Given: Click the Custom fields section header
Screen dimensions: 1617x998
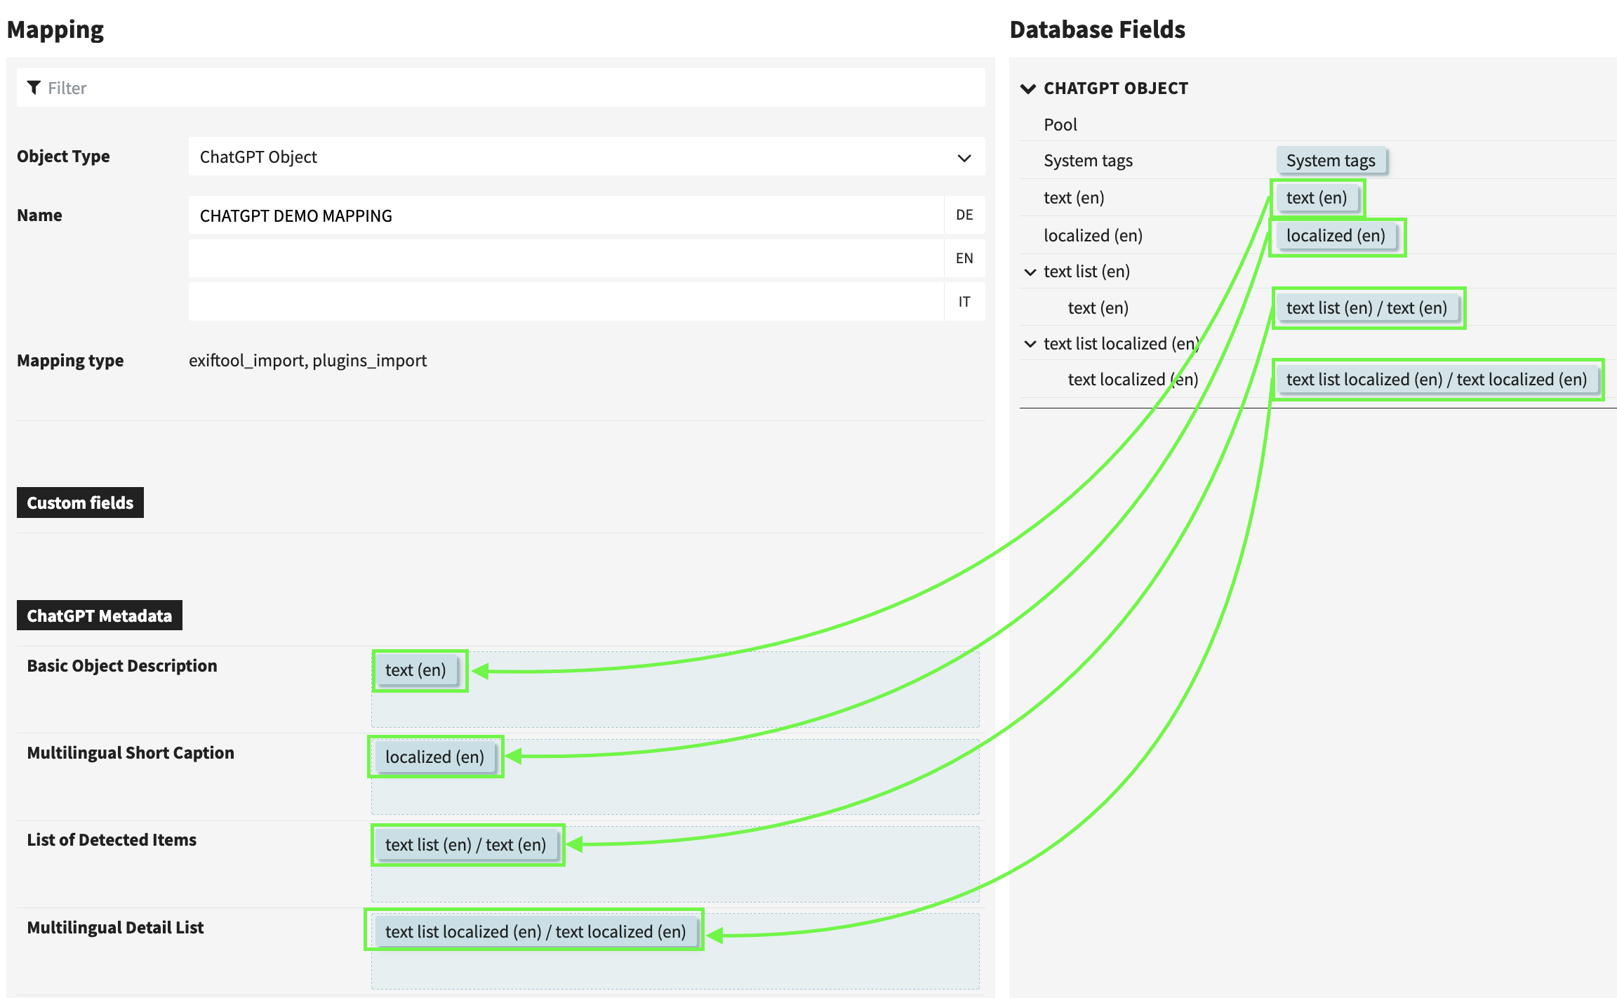Looking at the screenshot, I should click(80, 502).
